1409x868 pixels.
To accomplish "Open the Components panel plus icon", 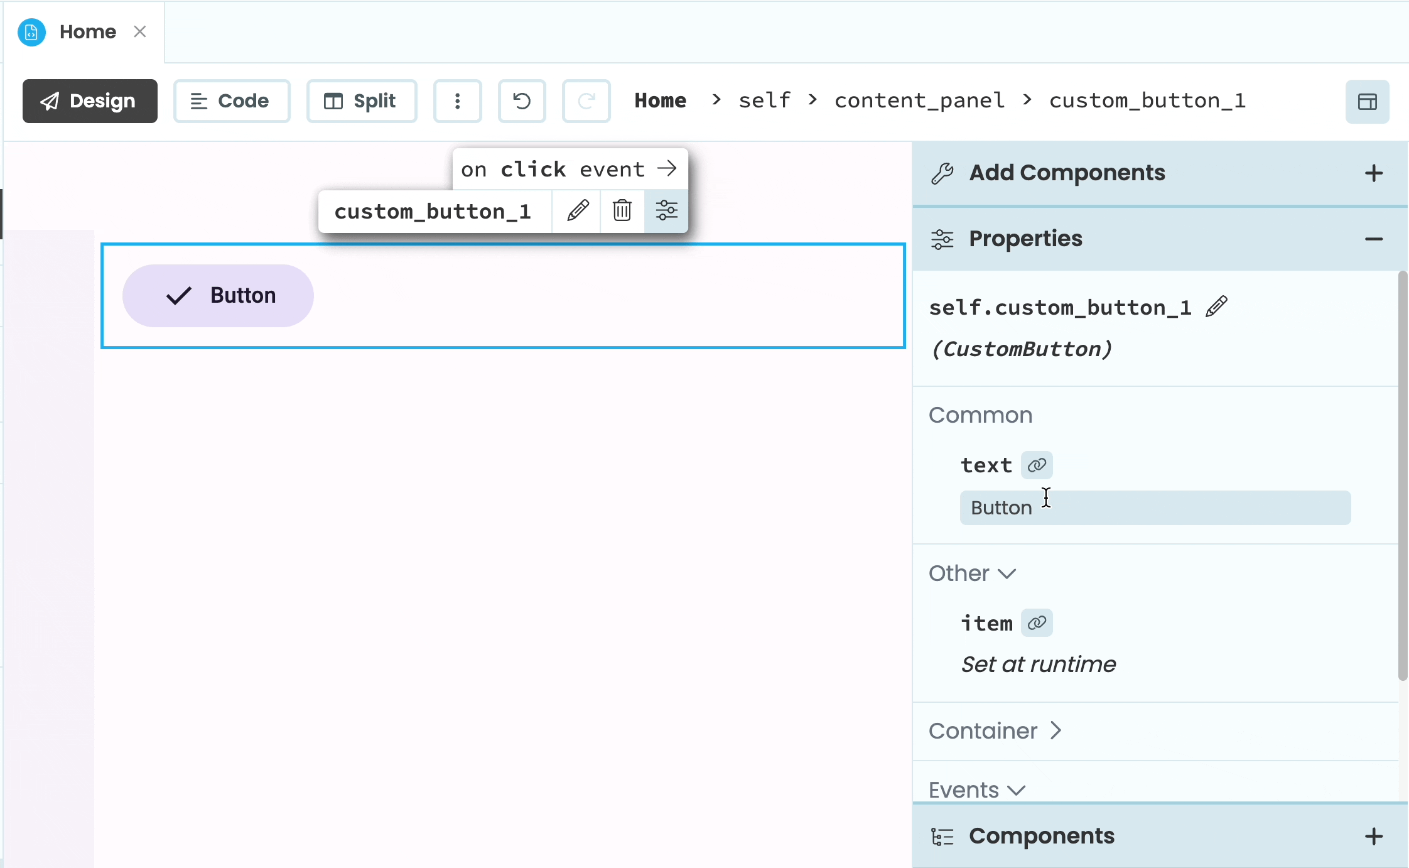I will coord(1374,836).
